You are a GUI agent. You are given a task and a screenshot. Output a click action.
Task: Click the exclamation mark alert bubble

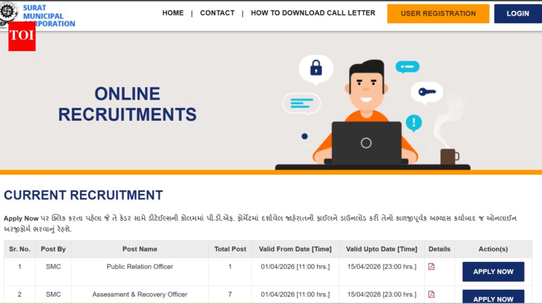click(x=413, y=123)
